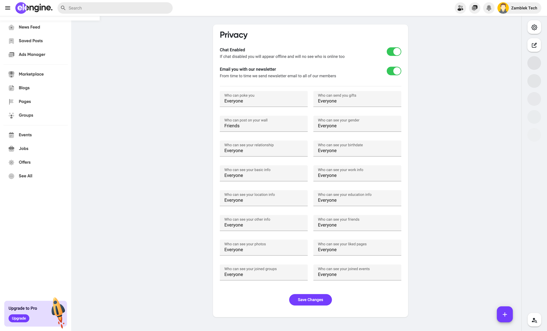Turn off the newsletter email toggle
This screenshot has height=331, width=547.
tap(394, 71)
